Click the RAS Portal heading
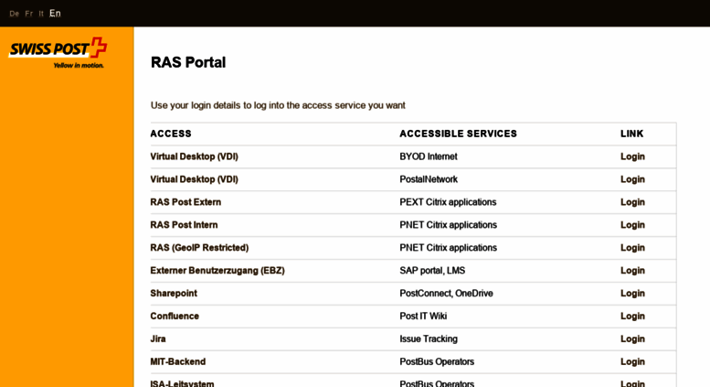Image resolution: width=710 pixels, height=387 pixels. 188,62
